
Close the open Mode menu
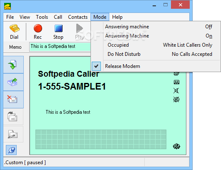coord(100,17)
